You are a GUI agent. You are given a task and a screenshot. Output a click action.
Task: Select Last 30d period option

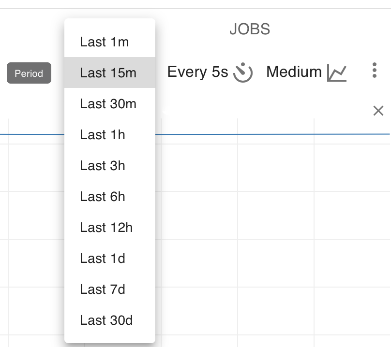110,320
